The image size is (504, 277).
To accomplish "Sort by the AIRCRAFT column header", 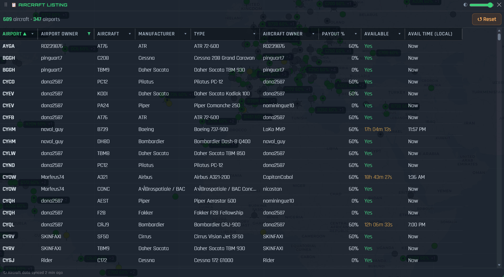I will click(x=108, y=34).
